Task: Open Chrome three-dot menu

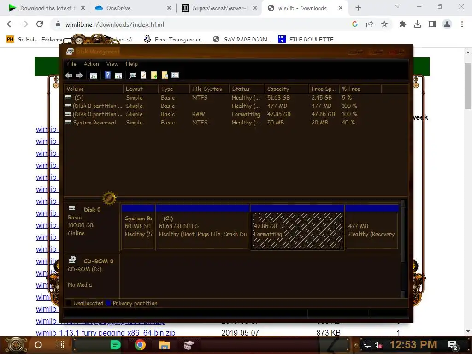Action: (462, 24)
